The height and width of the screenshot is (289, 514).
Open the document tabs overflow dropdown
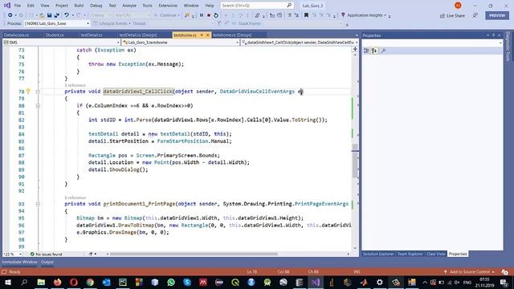point(357,35)
